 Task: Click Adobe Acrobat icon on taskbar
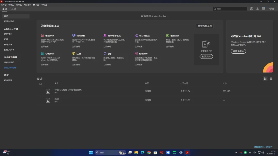(x=187, y=152)
